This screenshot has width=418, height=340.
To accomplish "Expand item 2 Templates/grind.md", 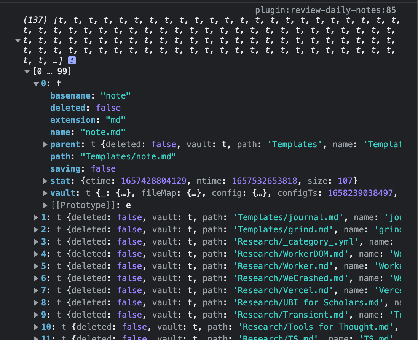I will point(36,230).
